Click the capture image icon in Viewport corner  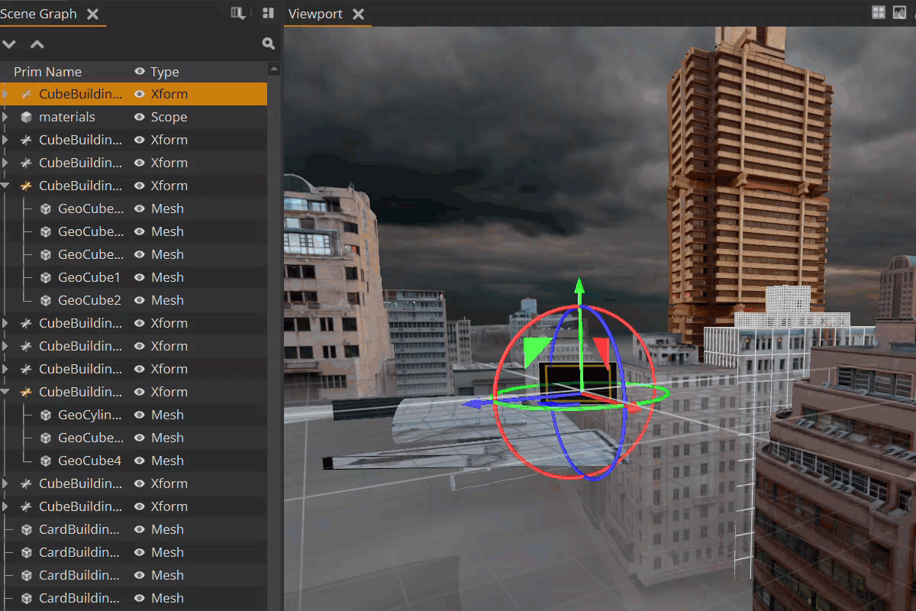(900, 12)
